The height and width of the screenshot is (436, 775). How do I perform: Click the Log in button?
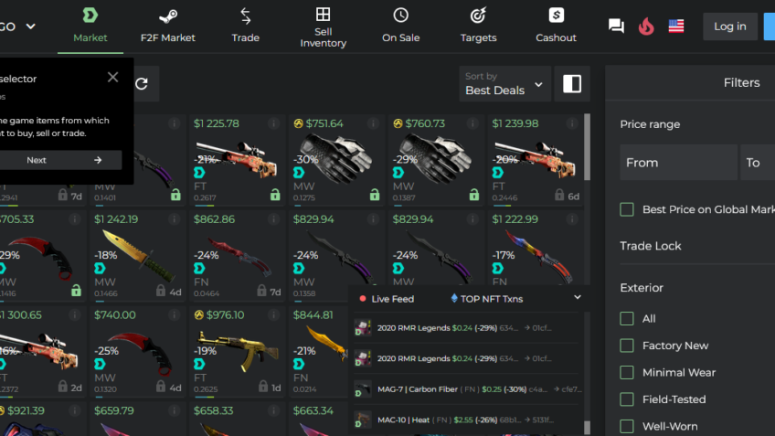click(x=730, y=27)
